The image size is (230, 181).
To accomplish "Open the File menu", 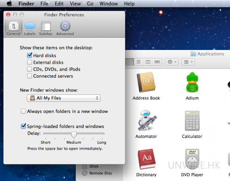I will tap(44, 4).
